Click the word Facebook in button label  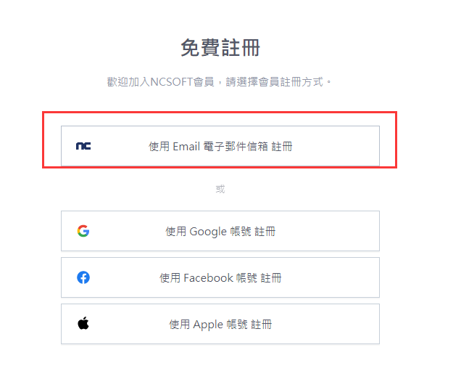coord(209,278)
